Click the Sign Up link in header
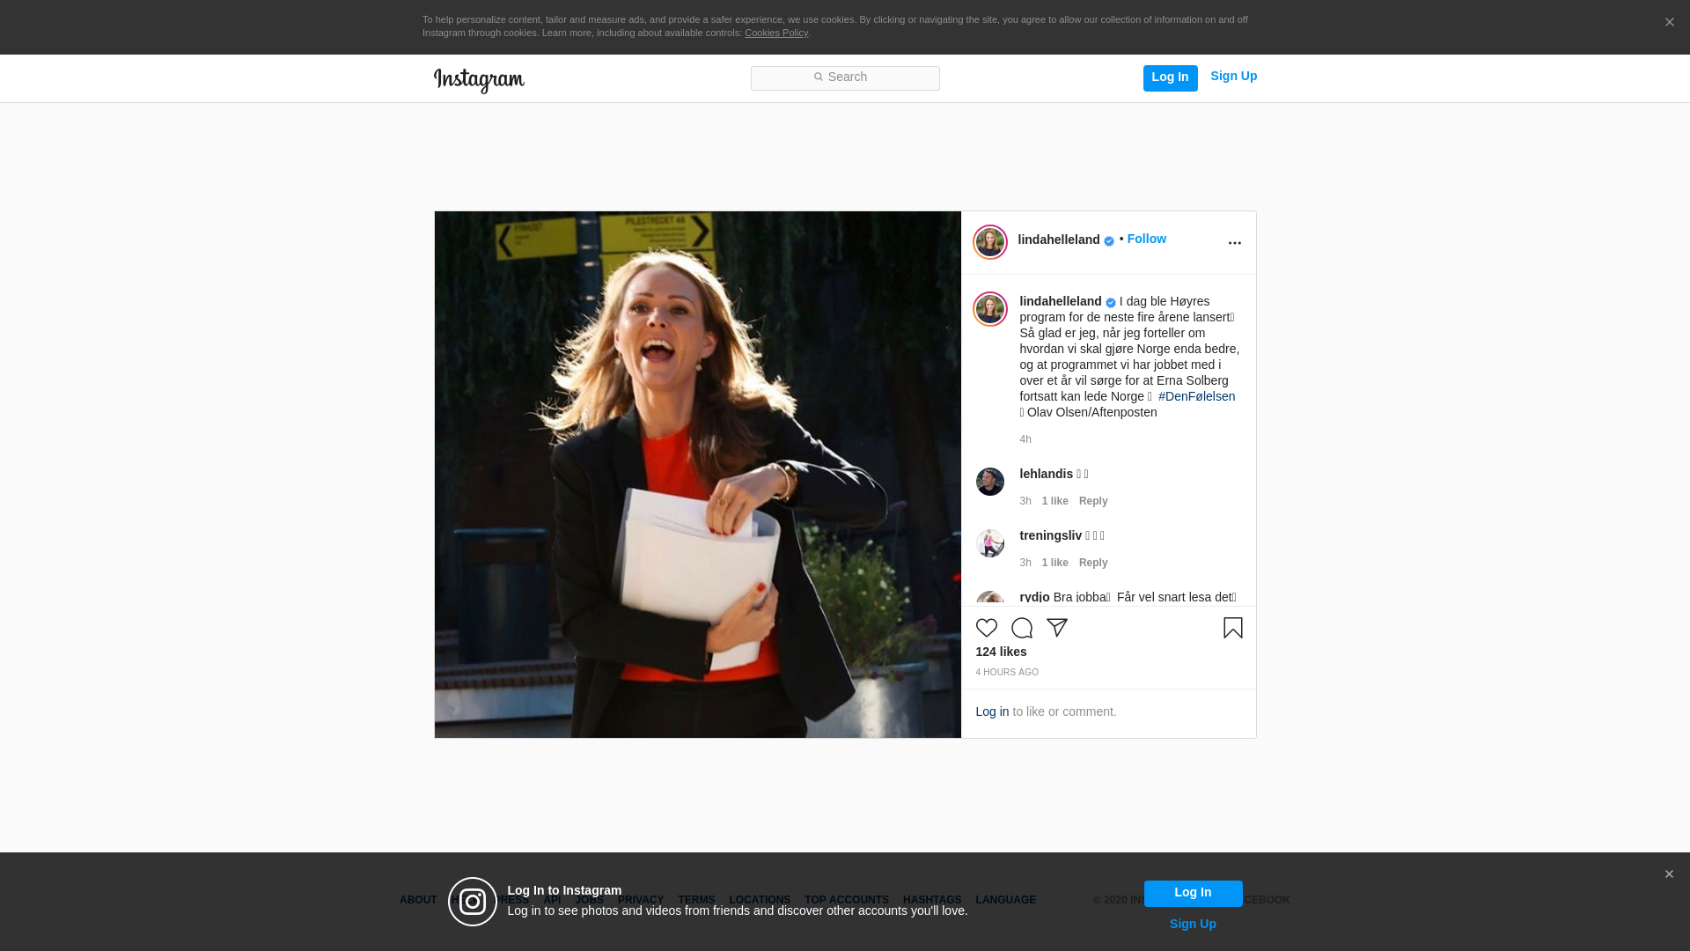This screenshot has width=1690, height=951. [1233, 77]
